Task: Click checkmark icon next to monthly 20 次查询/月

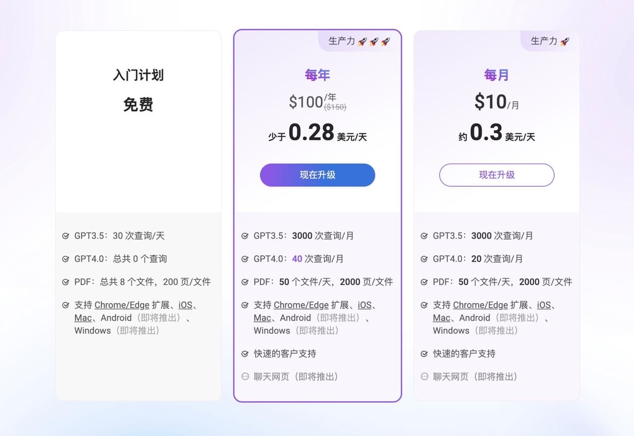Action: coord(424,259)
